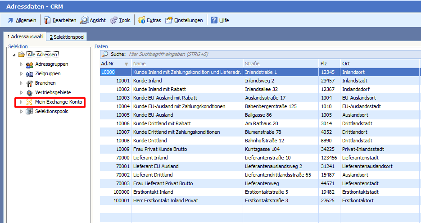Click the search magnifier icon beside Suche
This screenshot has height=223, width=421.
105,54
